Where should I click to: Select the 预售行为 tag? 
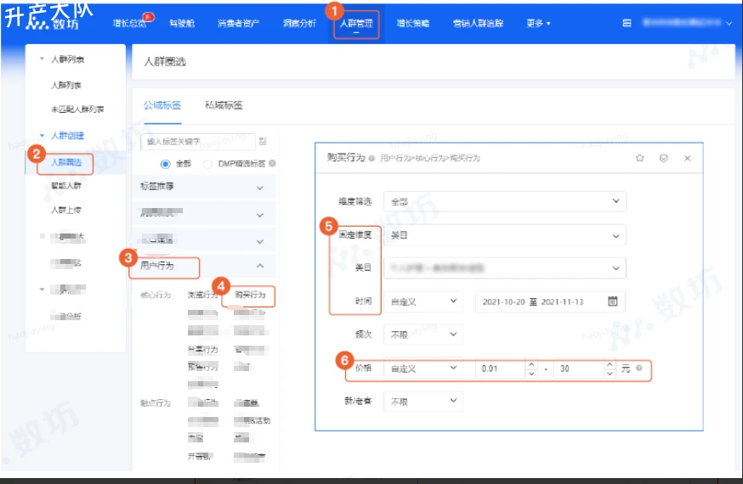click(x=203, y=367)
